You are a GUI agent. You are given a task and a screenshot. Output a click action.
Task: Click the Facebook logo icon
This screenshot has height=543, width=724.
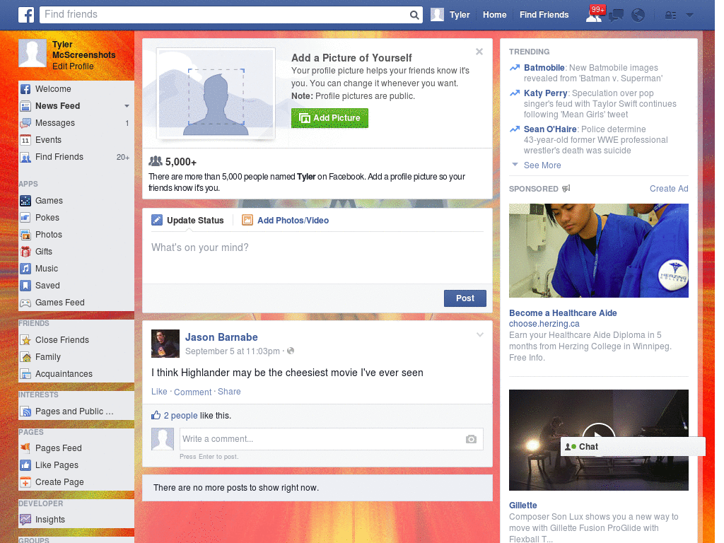pyautogui.click(x=26, y=15)
